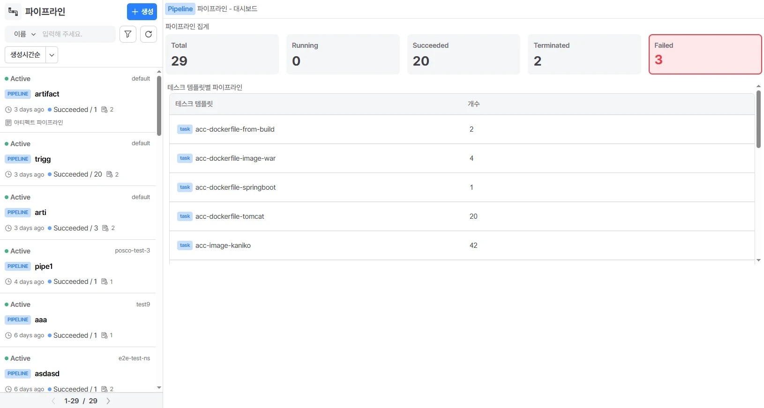
Task: Click the pipeline name search input
Action: click(x=76, y=34)
